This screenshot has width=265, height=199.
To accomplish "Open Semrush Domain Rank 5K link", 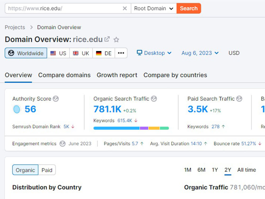I will pos(67,127).
